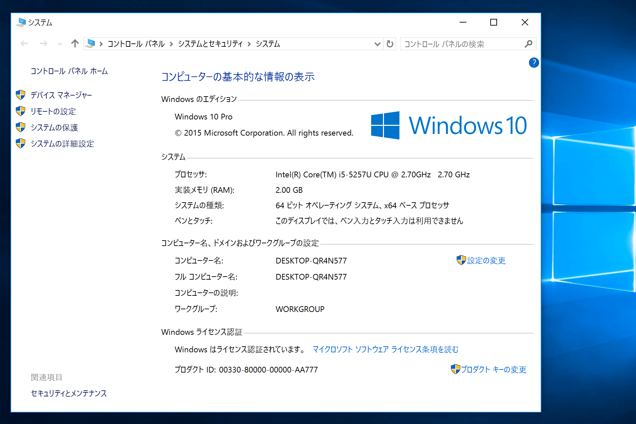The height and width of the screenshot is (424, 636).
Task: Click the forward navigation arrow
Action: (43, 43)
